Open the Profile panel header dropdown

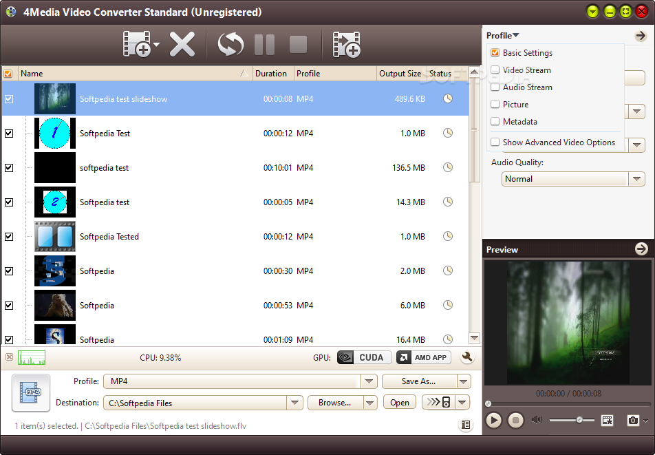pyautogui.click(x=502, y=36)
